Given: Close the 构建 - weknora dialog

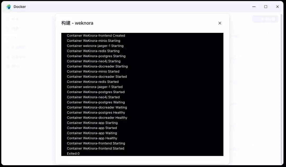Looking at the screenshot, I should point(220,23).
